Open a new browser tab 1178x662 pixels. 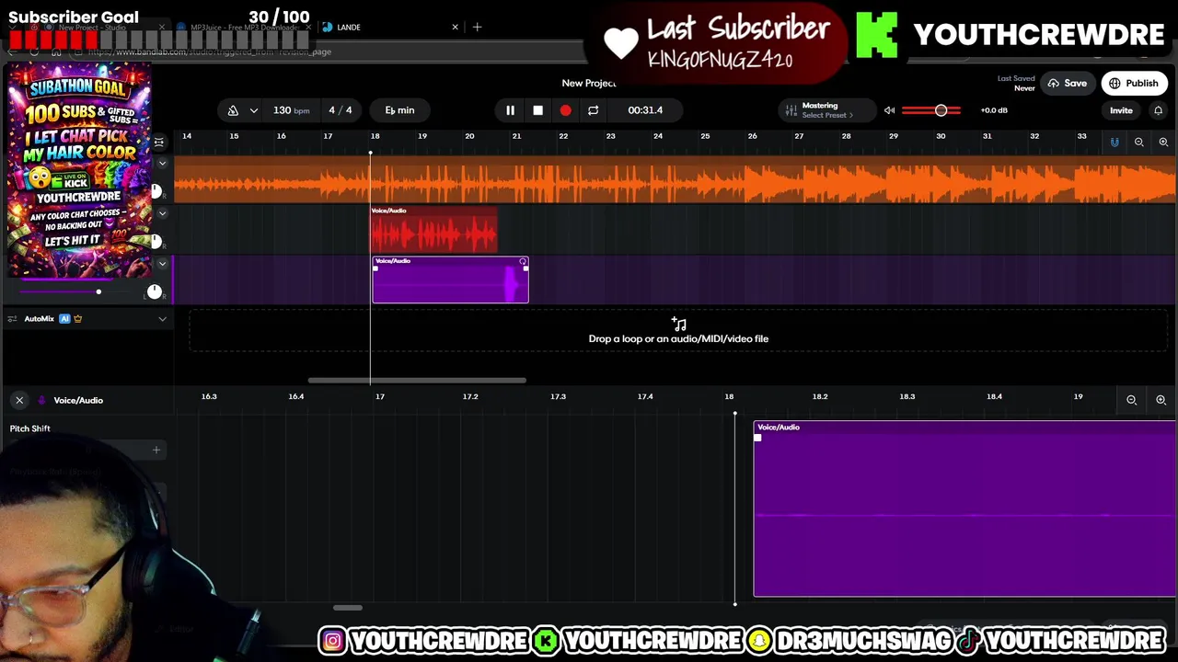(x=477, y=28)
